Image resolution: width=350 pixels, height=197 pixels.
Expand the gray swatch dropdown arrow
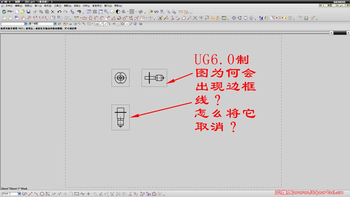click(x=136, y=12)
